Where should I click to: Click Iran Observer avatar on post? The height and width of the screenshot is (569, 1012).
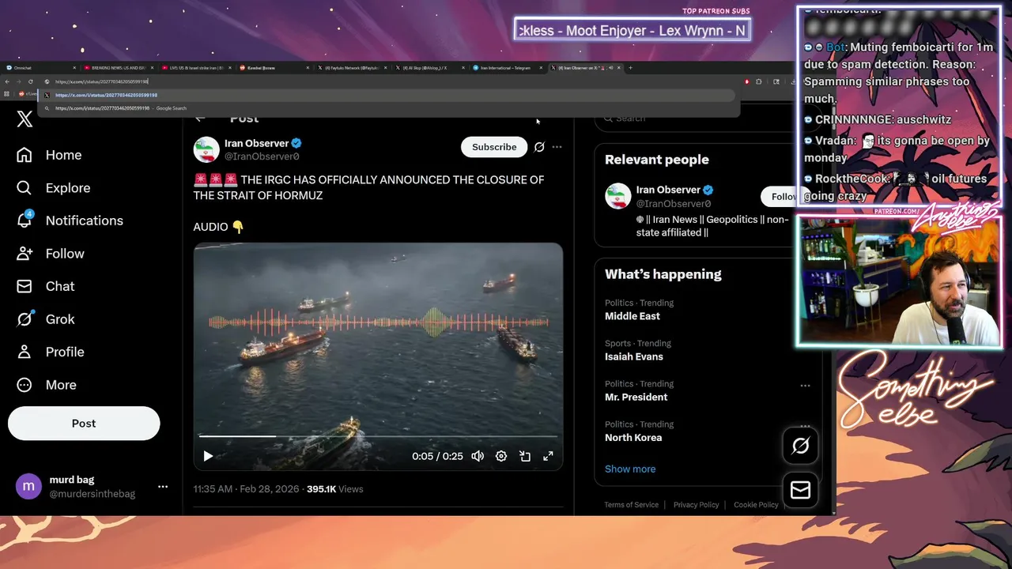coord(206,149)
